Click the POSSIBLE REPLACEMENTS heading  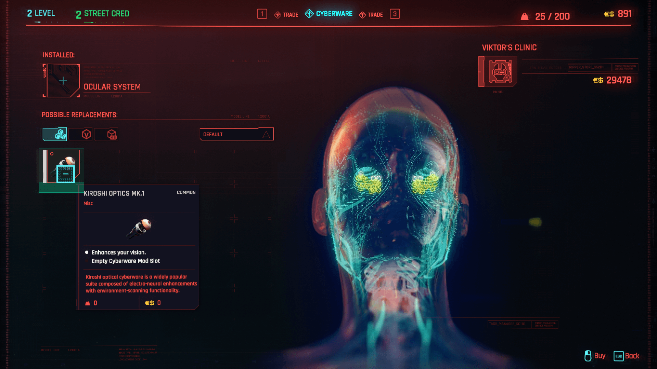tap(80, 115)
